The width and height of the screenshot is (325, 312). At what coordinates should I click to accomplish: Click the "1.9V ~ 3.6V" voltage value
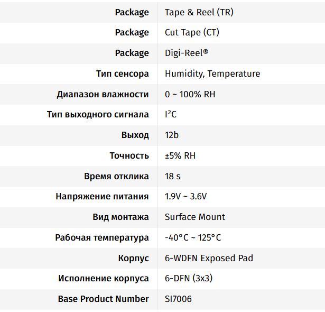(x=185, y=197)
